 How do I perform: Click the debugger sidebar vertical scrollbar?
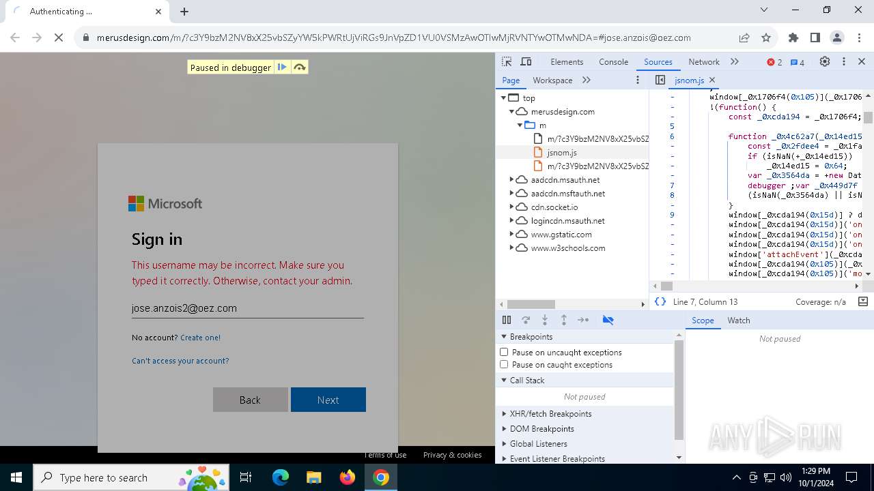tap(679, 390)
